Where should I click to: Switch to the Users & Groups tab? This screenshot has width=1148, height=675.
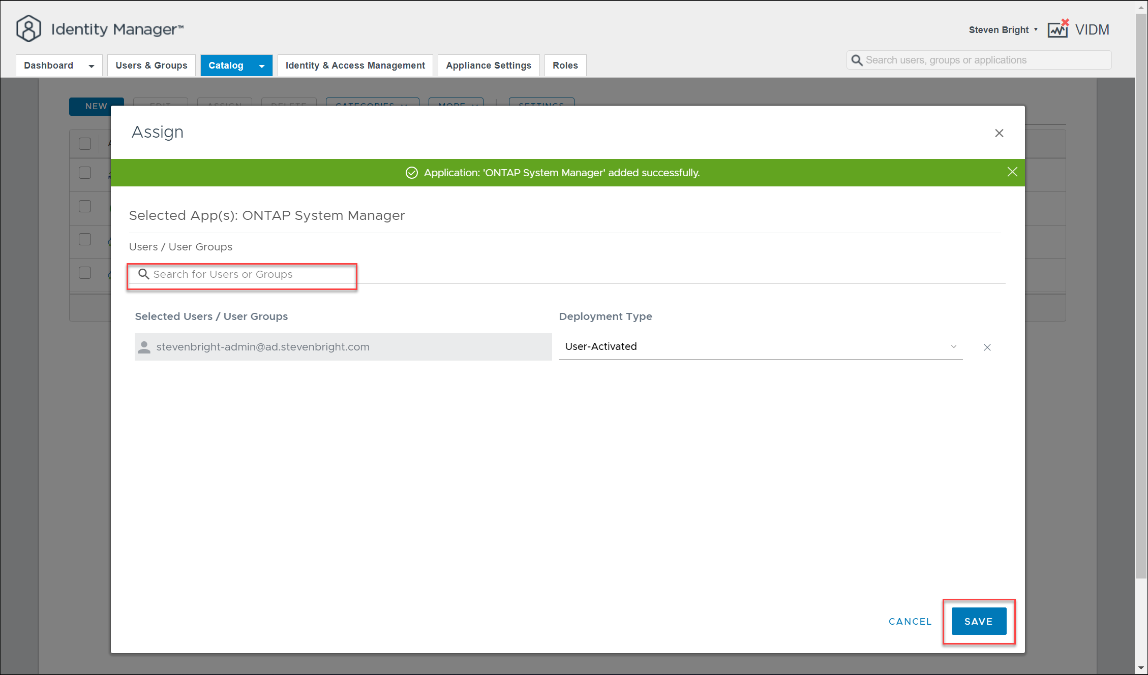[152, 66]
